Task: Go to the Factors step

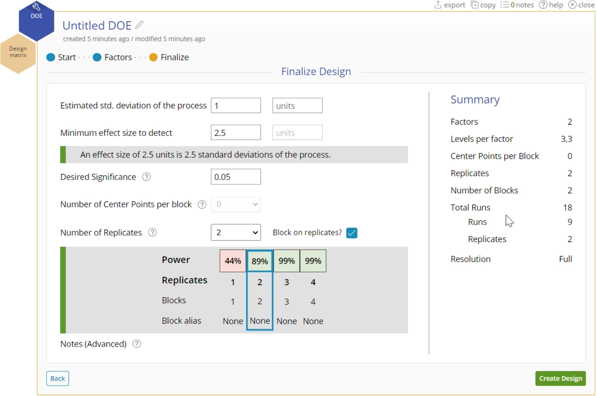Action: point(113,57)
